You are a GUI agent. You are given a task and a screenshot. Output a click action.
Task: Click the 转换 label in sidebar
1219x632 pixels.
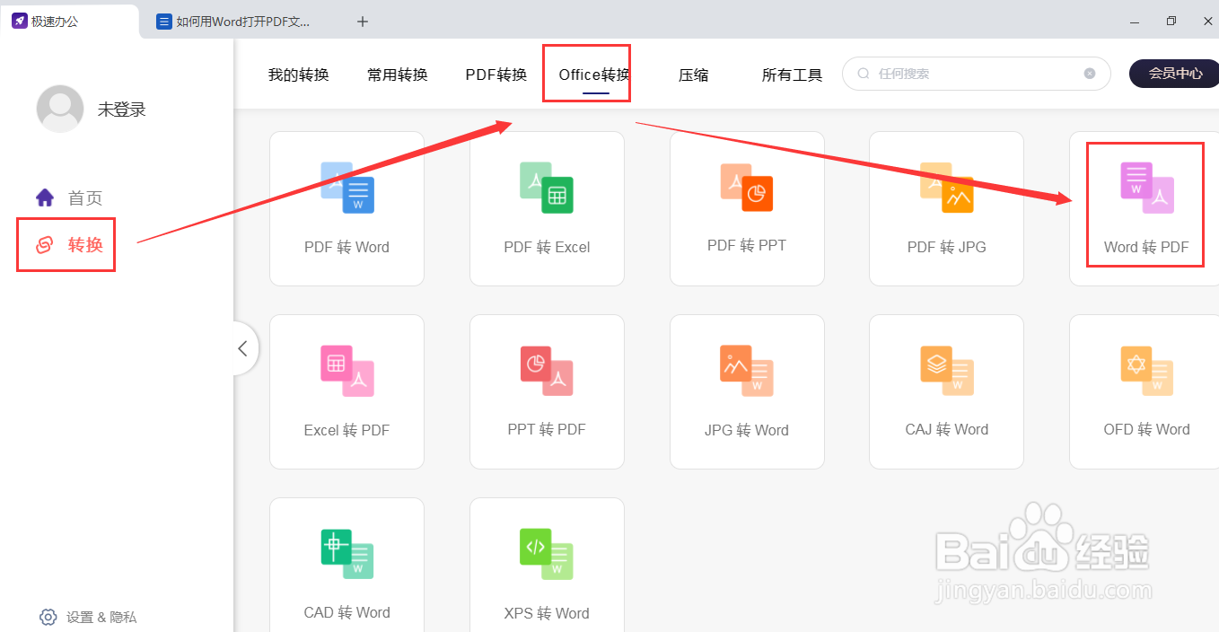tap(85, 244)
